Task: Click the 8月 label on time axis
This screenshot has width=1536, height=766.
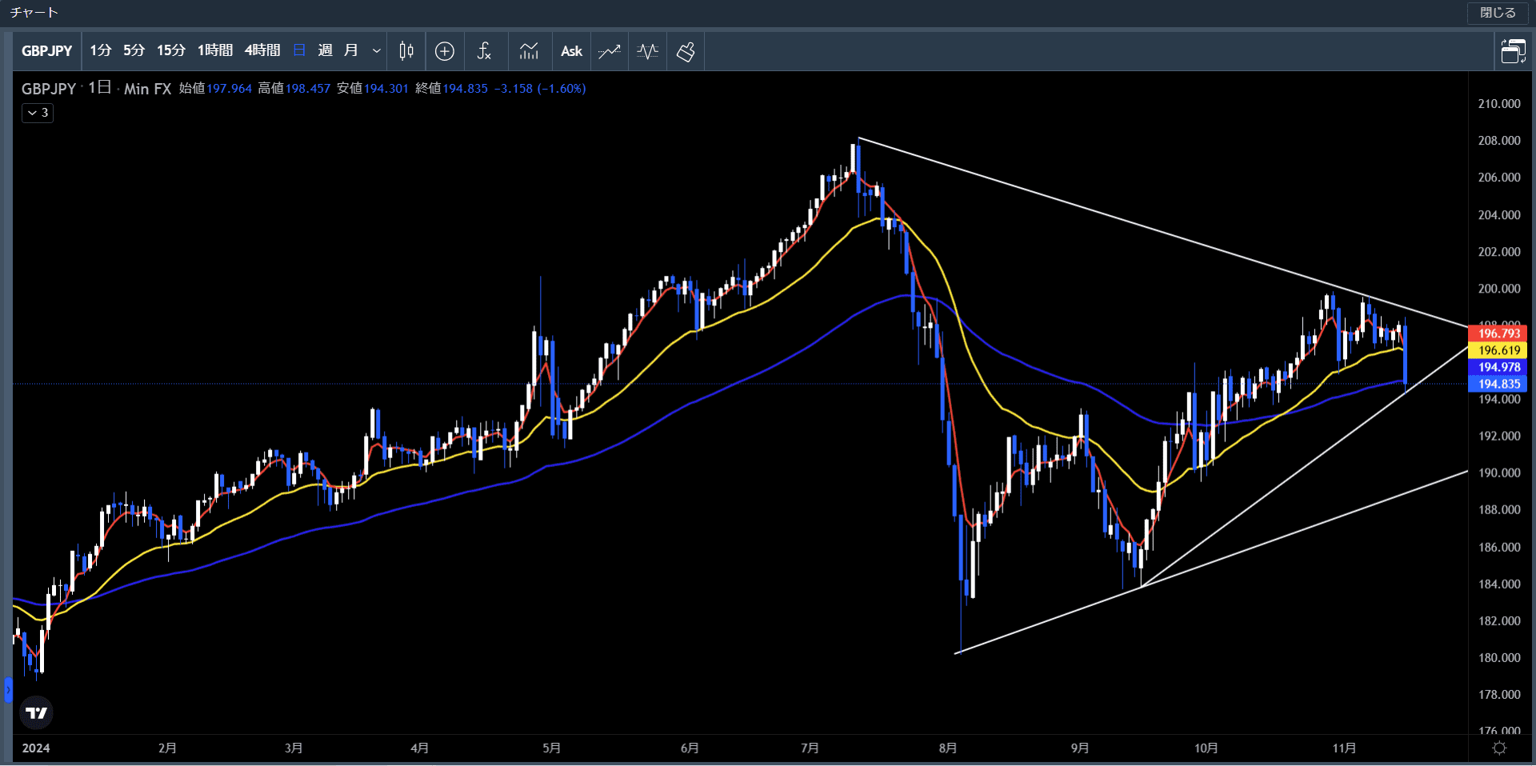Action: pyautogui.click(x=948, y=748)
